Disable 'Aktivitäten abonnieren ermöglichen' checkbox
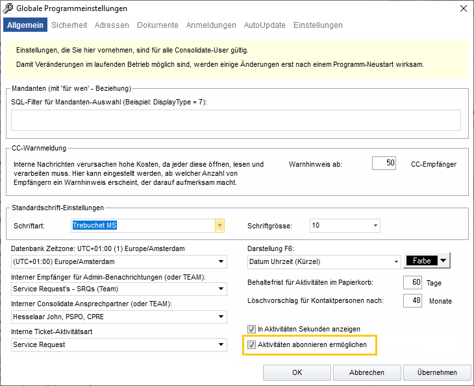Image resolution: width=474 pixels, height=386 pixels. [x=252, y=345]
